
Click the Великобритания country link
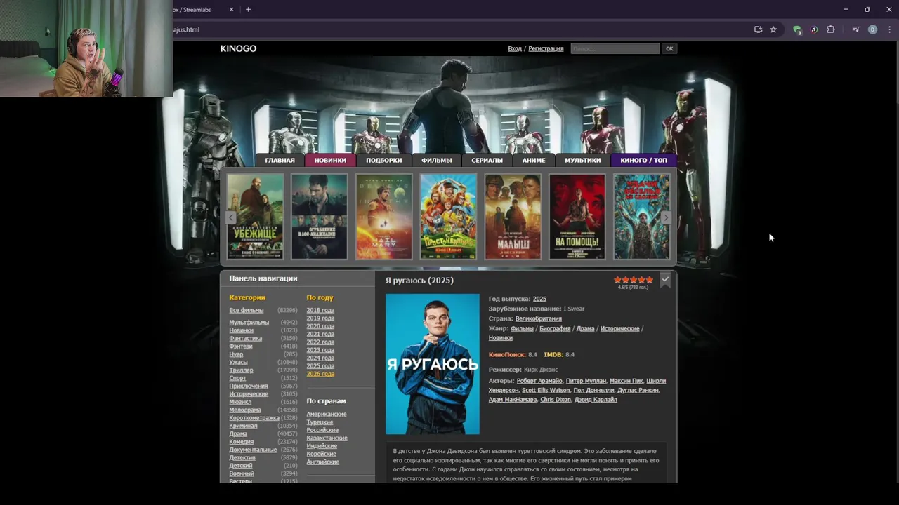[x=539, y=318]
